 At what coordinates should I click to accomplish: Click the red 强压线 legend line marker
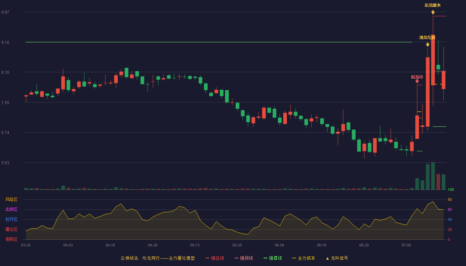(207, 258)
